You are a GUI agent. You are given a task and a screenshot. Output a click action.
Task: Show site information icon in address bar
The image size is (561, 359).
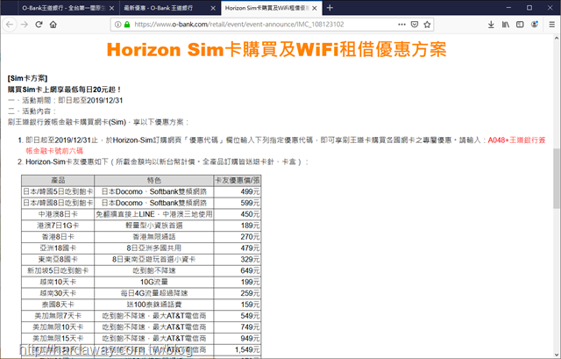[x=117, y=25]
